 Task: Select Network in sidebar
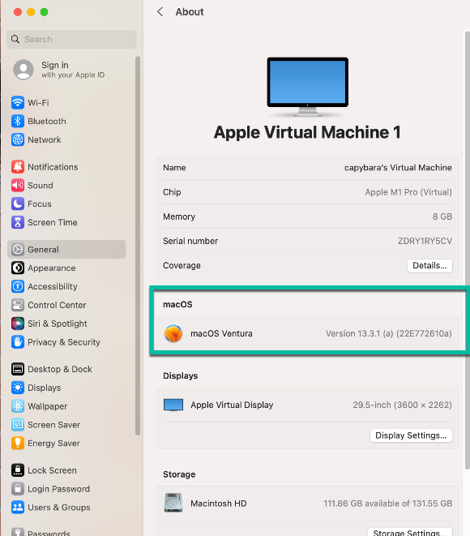45,139
